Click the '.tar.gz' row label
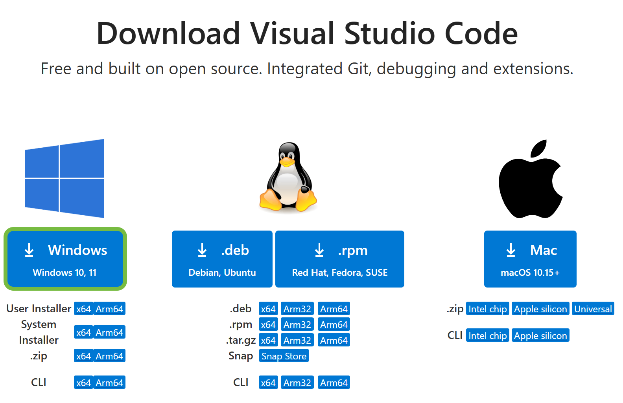 (x=241, y=340)
